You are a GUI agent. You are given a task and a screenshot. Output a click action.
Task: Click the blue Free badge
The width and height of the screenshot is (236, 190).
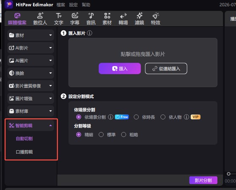[x=122, y=117]
